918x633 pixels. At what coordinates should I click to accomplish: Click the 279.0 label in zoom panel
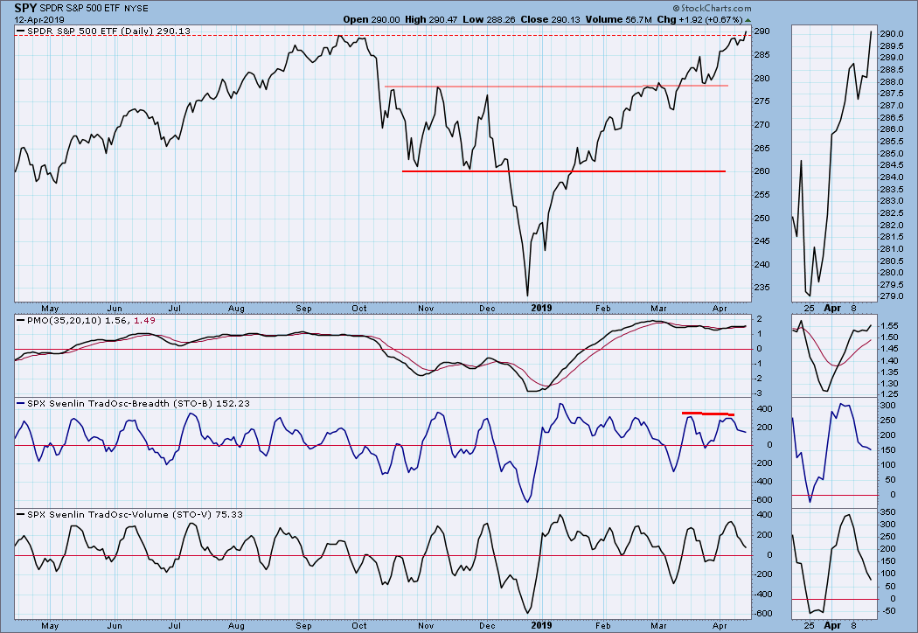tap(891, 296)
